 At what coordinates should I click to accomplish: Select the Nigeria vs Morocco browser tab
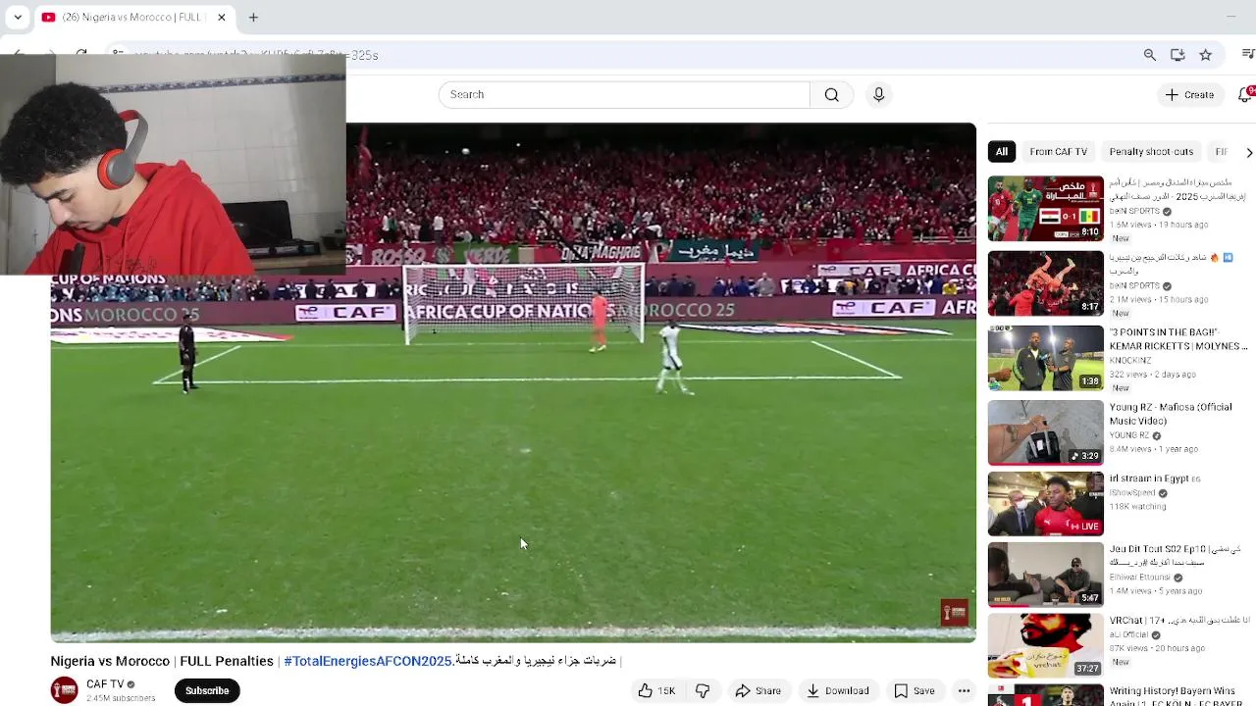[x=133, y=17]
